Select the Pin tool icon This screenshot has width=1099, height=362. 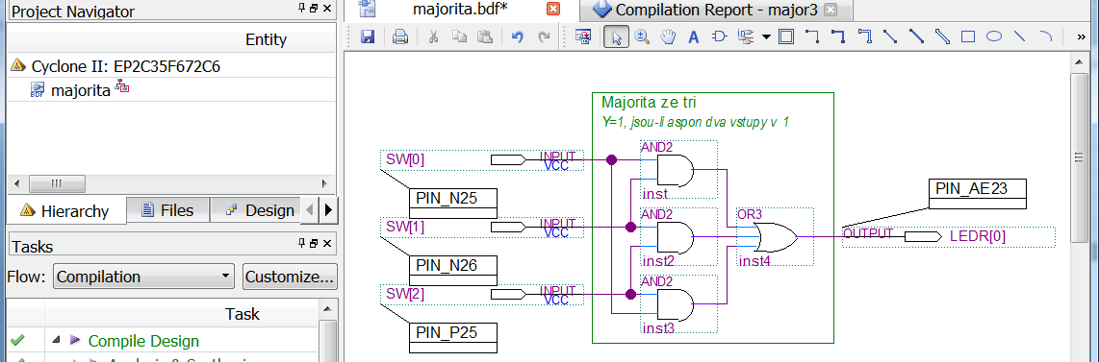tap(746, 37)
